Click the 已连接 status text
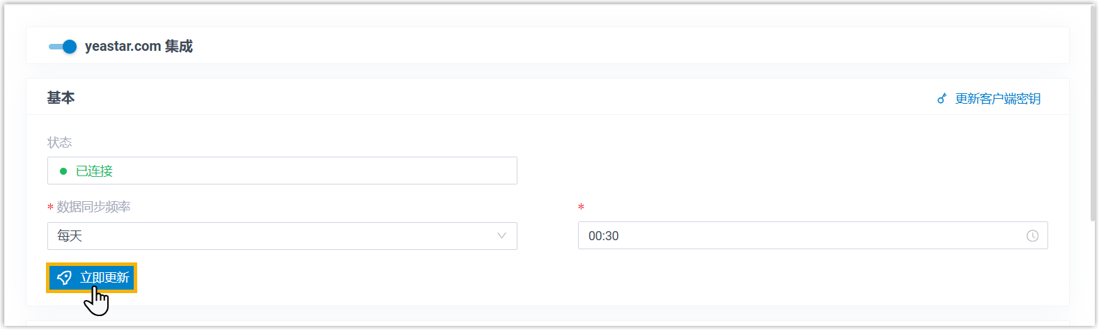 point(94,171)
